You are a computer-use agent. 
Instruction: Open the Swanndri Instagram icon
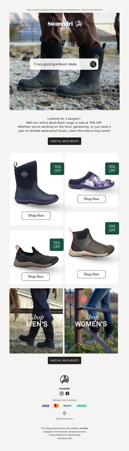[x=62, y=393]
